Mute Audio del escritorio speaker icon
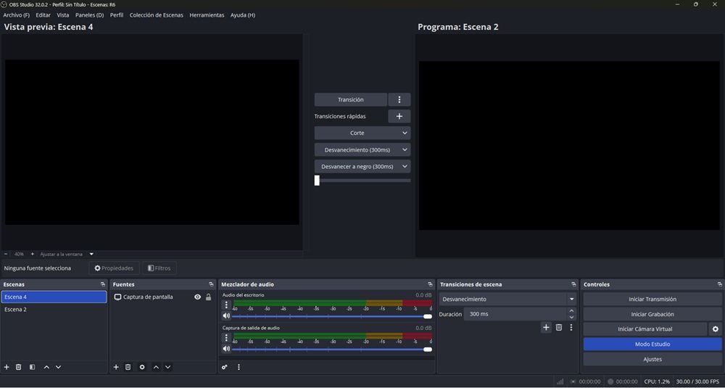 226,316
